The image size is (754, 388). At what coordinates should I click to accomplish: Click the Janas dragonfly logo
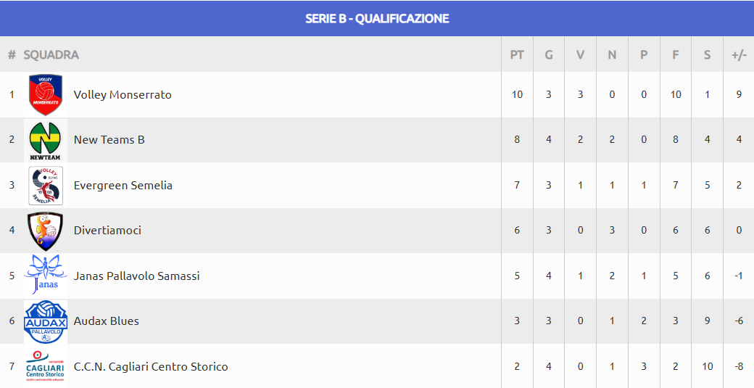[46, 276]
